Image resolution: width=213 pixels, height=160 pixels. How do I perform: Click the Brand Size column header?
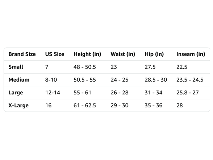tap(22, 54)
